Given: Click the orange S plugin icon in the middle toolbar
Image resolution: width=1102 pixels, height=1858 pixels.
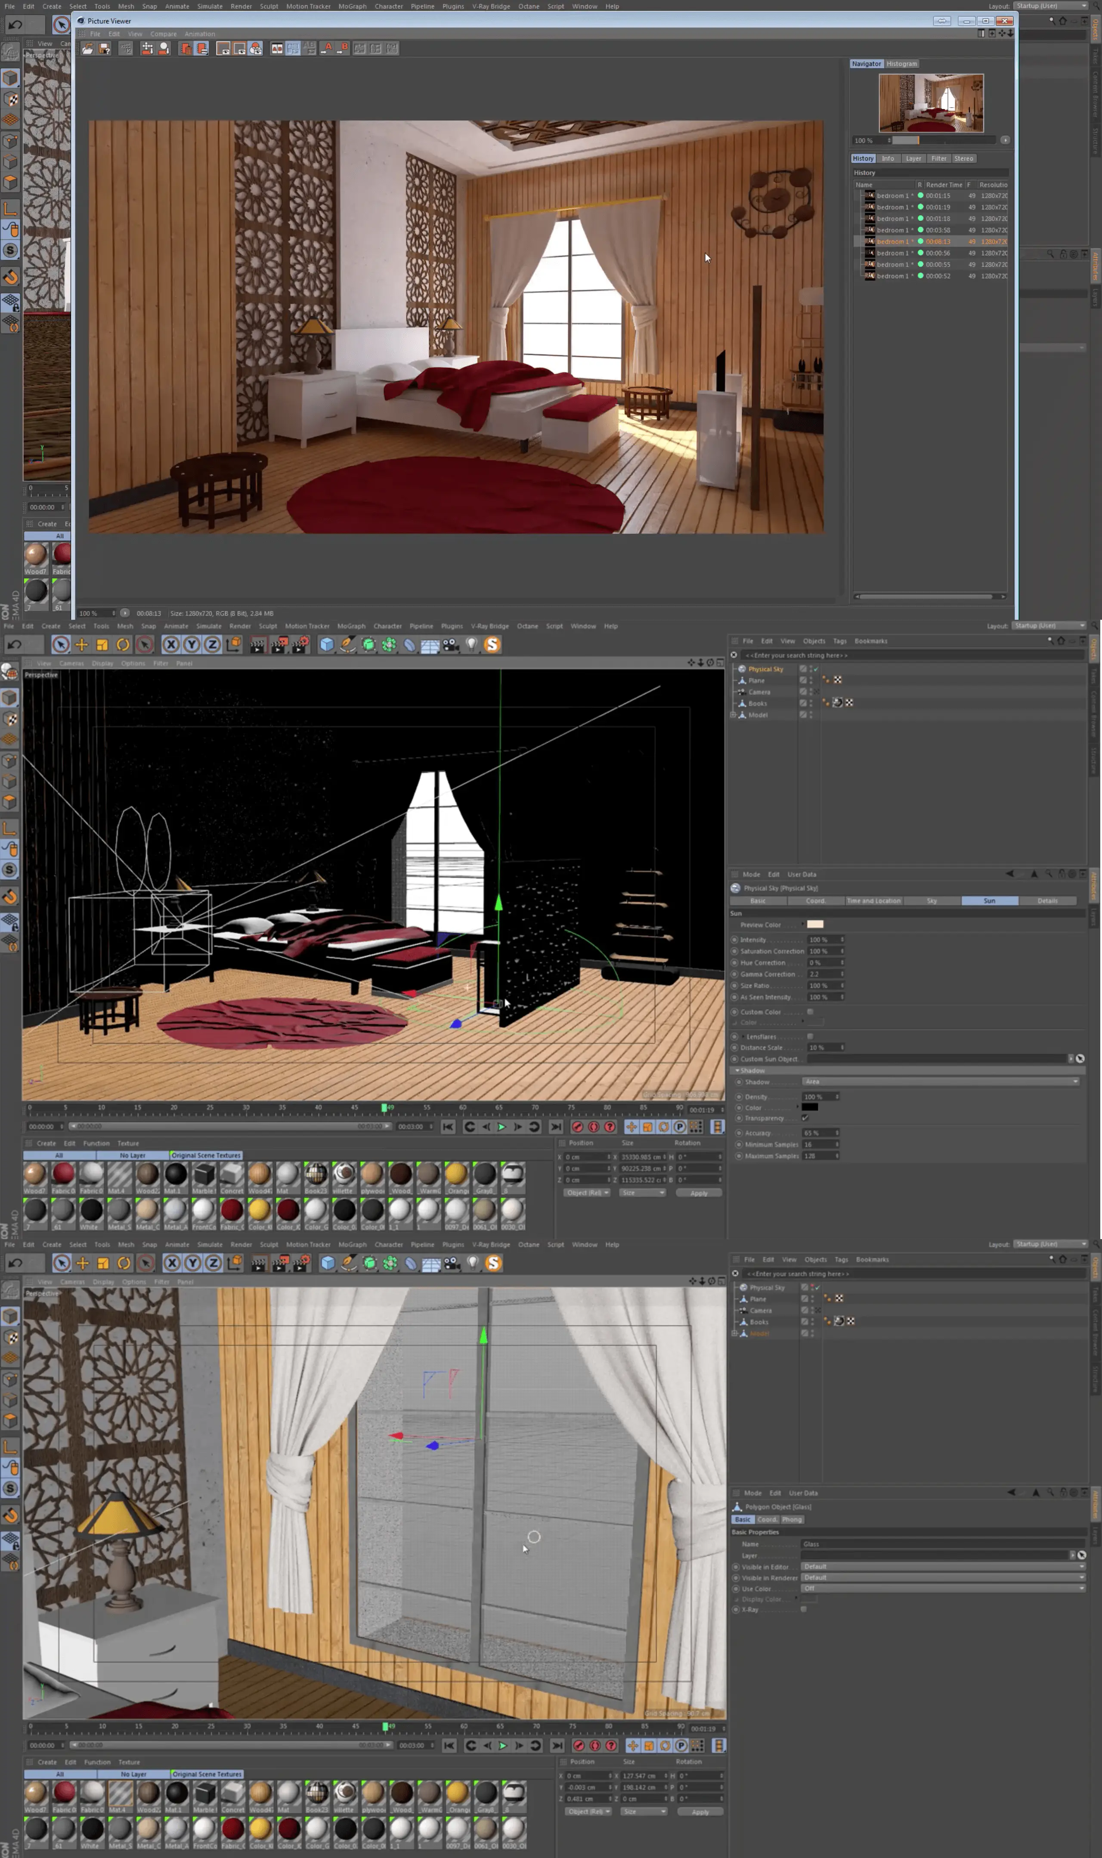Looking at the screenshot, I should 492,644.
